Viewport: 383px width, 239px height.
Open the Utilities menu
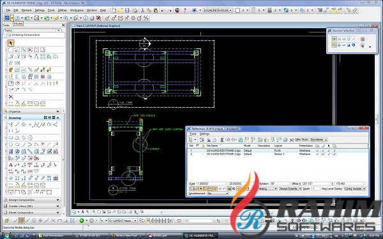coord(63,10)
